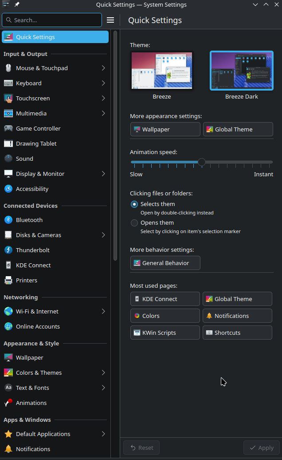Viewport: 282px width, 460px height.
Task: Click the Wallpaper button under appearance settings
Action: [165, 129]
